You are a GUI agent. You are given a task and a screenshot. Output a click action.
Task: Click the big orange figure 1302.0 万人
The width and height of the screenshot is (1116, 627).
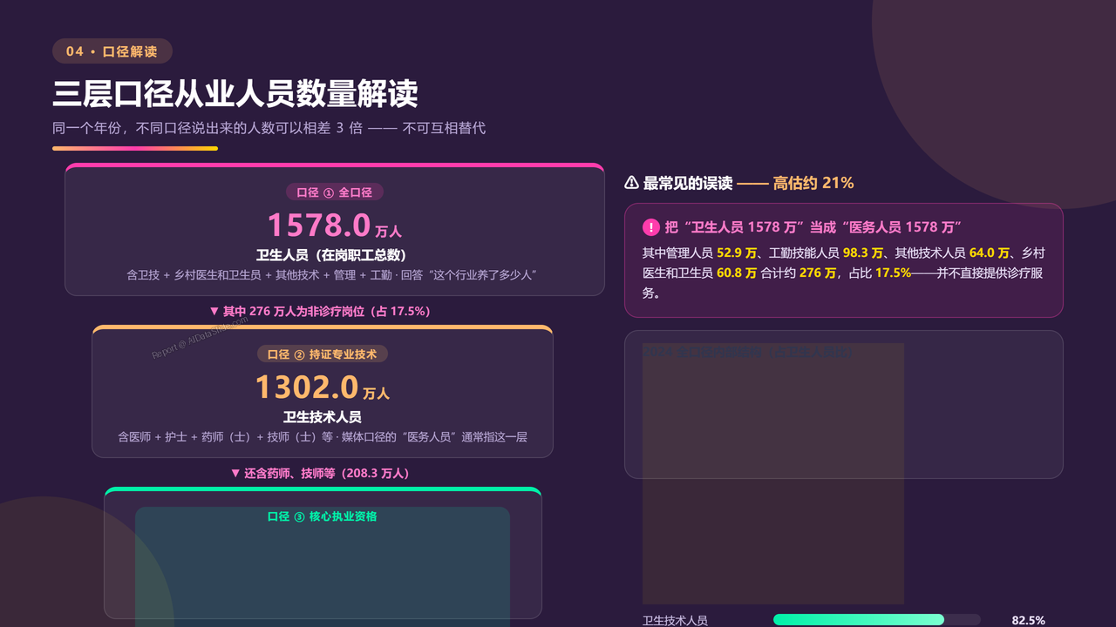point(323,388)
